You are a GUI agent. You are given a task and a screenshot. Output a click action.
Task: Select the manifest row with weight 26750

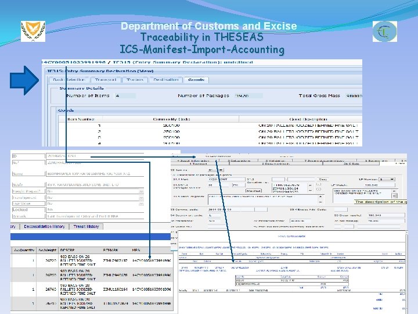(92, 274)
